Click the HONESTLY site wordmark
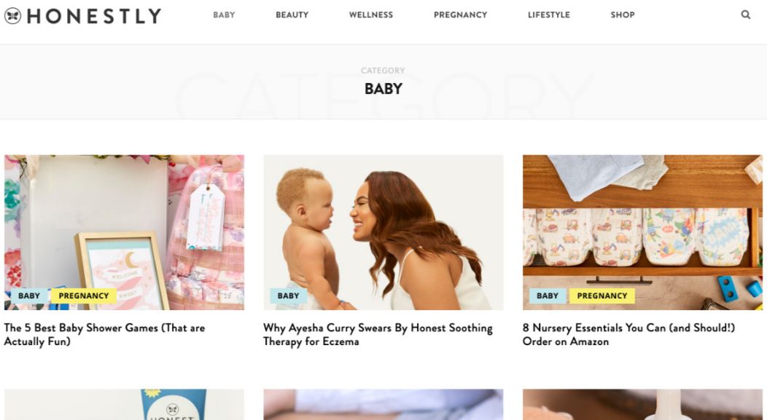This screenshot has height=420, width=767. coord(94,16)
